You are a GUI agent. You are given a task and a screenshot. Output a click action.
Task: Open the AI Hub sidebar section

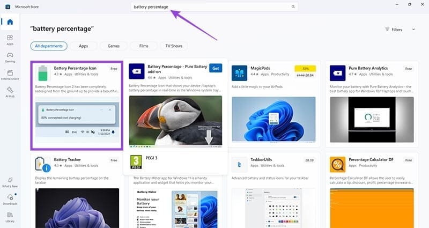10,92
